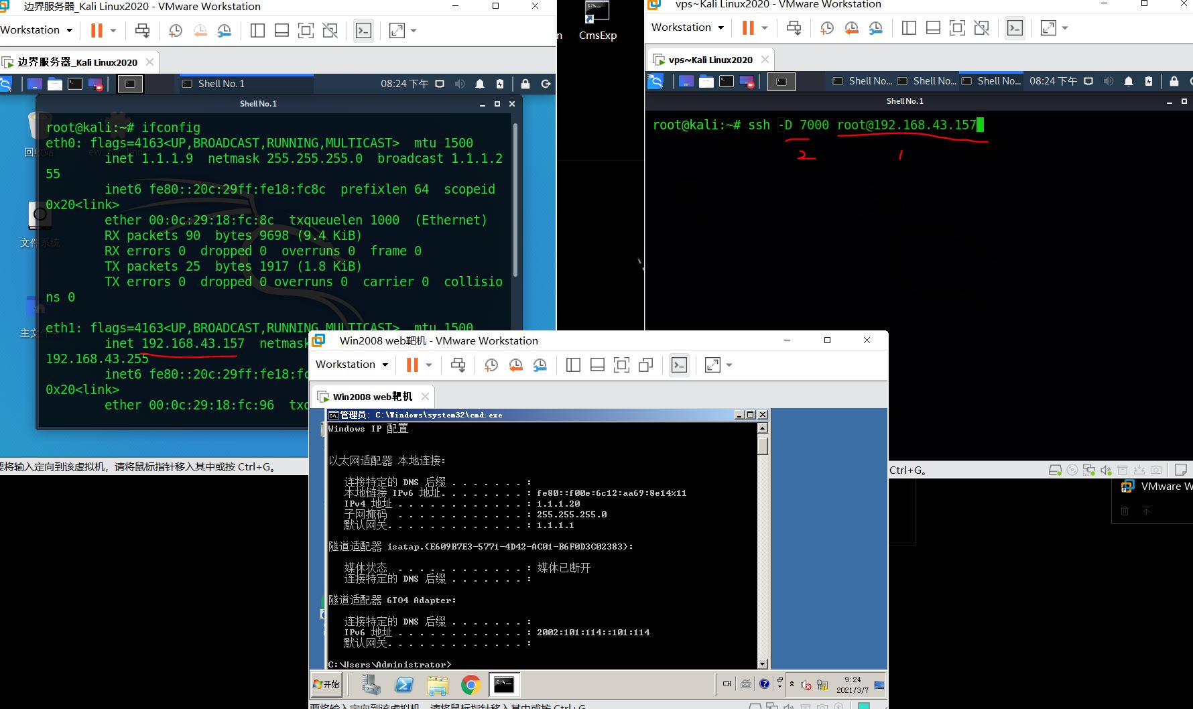Send Ctrl+Alt+Del in vps~Kali window
The height and width of the screenshot is (709, 1193).
pos(794,27)
